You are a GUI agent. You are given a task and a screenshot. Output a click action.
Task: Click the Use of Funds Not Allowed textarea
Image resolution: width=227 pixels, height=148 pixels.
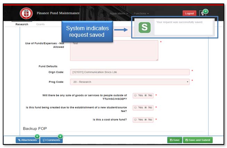click(114, 51)
